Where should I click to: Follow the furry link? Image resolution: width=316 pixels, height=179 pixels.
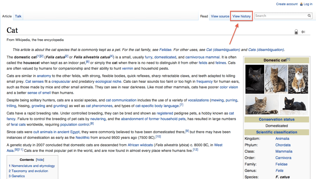tap(148, 57)
